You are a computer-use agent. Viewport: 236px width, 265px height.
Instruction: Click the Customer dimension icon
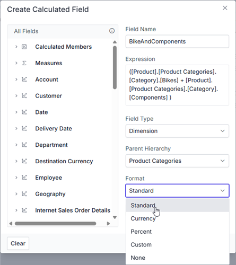24,96
